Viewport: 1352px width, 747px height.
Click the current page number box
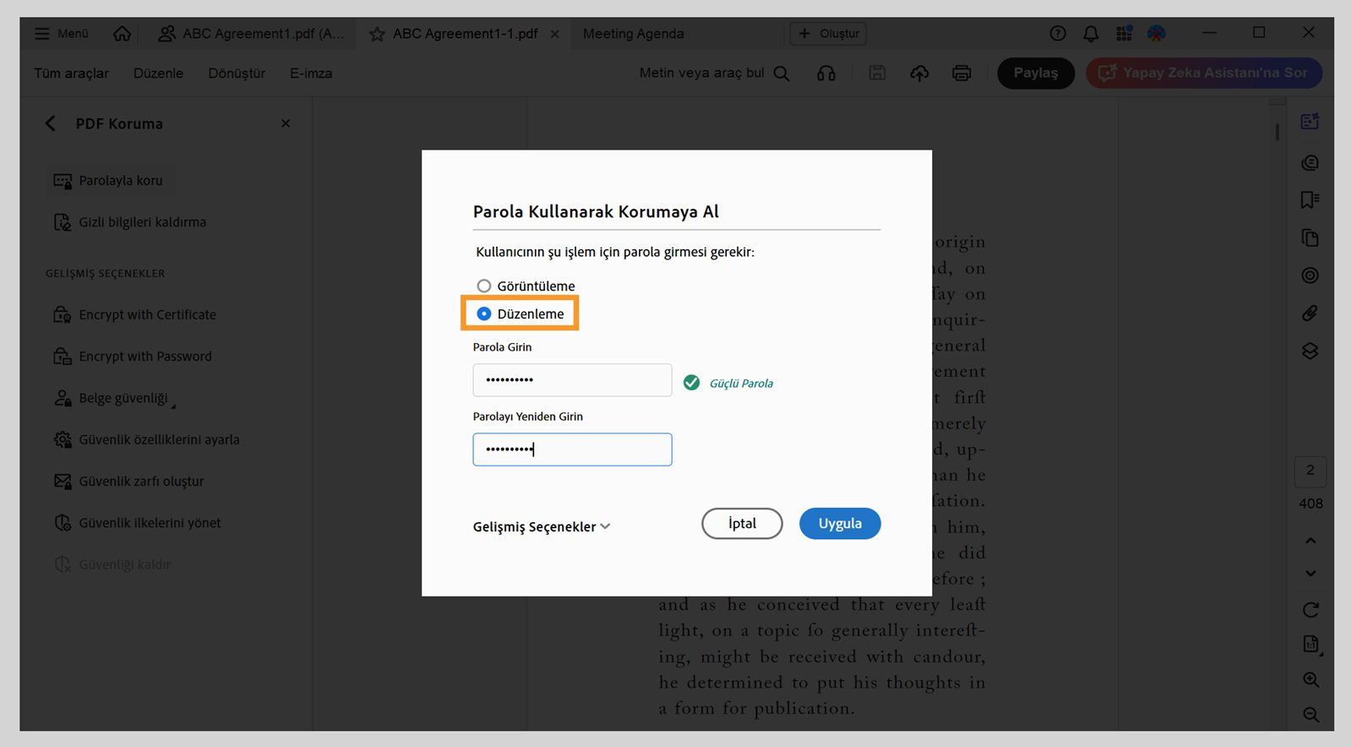[x=1311, y=471]
